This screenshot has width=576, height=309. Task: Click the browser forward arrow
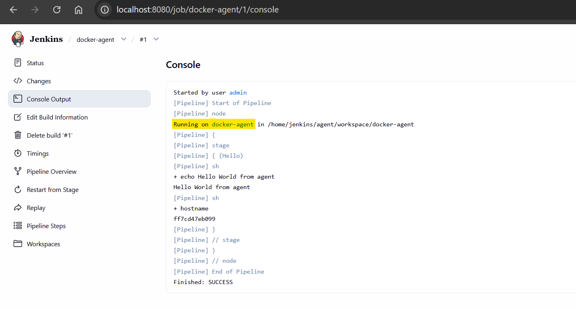pyautogui.click(x=35, y=10)
